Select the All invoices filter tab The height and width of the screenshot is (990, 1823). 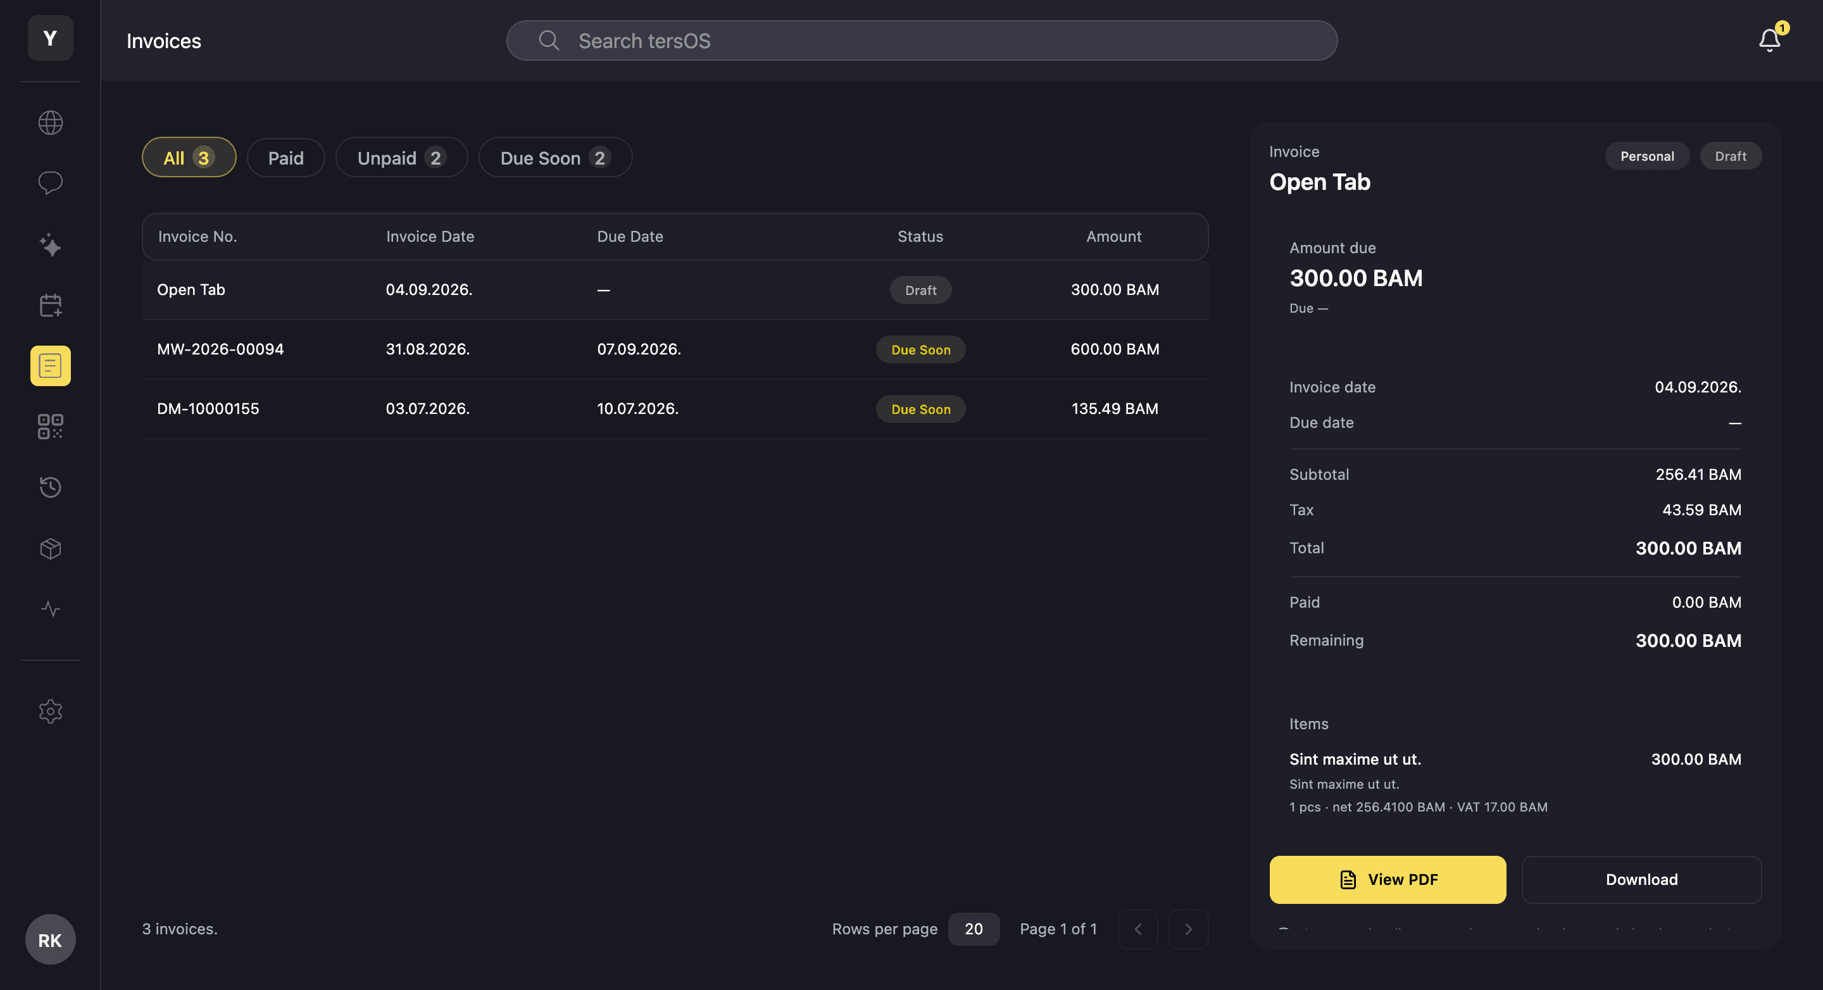[x=189, y=157]
